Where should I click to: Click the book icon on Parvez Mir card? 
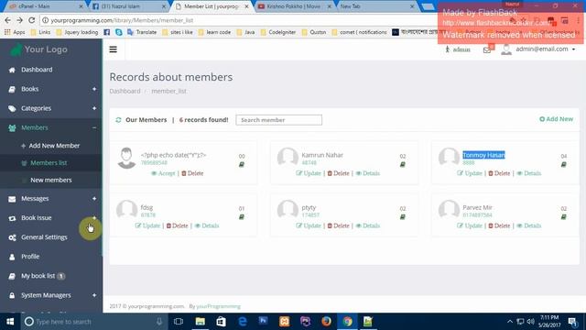(564, 217)
